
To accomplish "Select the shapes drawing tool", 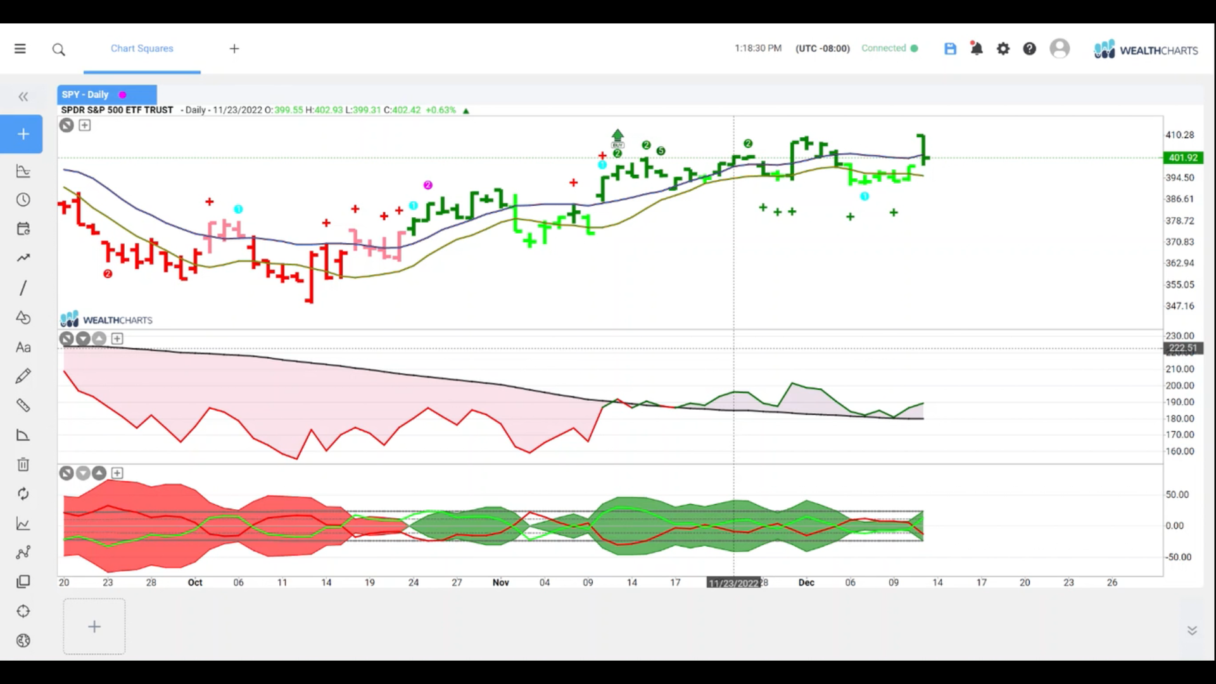I will coord(23,317).
